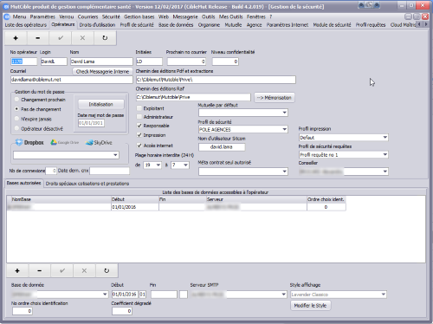This screenshot has width=433, height=324.
Task: Switch to 'Module de sécurité' tab
Action: [332, 25]
